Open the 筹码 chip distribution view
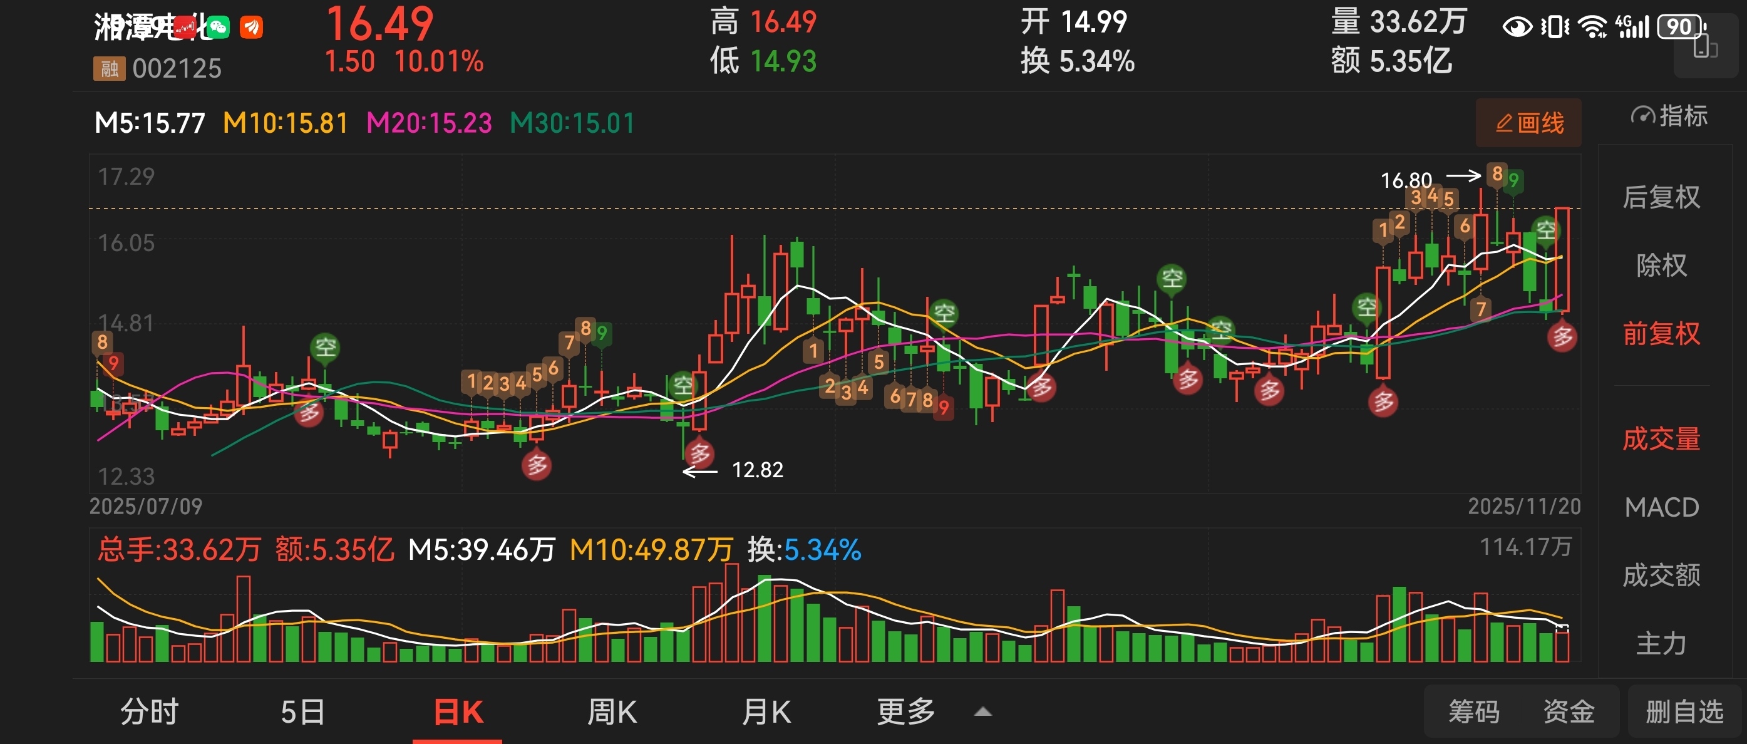The image size is (1747, 744). click(x=1473, y=712)
